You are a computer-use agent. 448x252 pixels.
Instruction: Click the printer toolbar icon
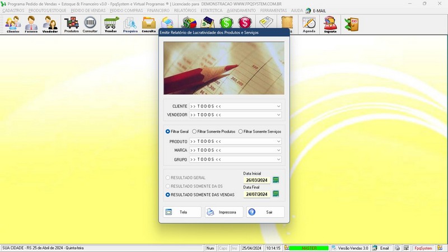coord(167,22)
